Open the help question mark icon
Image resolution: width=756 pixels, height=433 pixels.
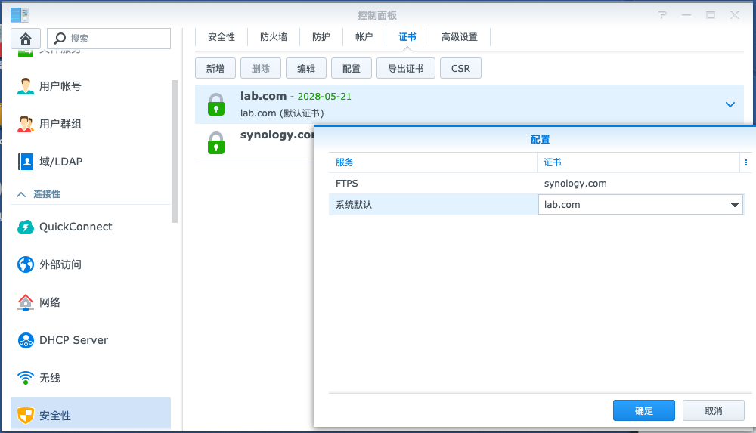663,15
